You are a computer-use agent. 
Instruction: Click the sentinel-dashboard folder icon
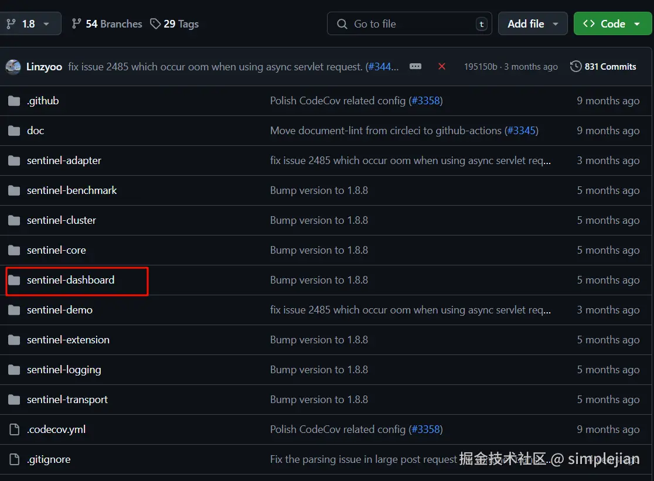tap(14, 281)
